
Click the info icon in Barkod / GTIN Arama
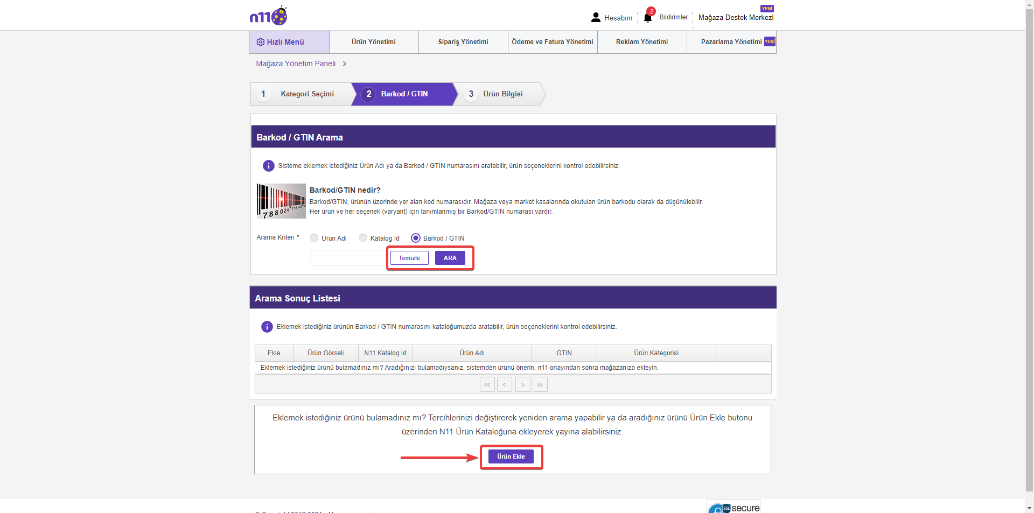(268, 166)
